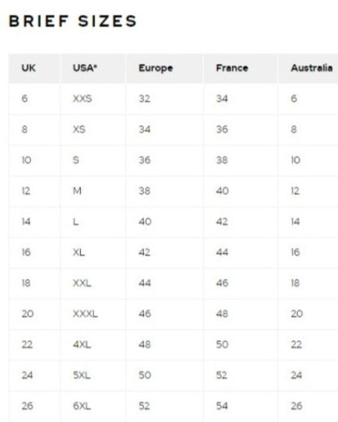The image size is (338, 422).
Task: Click France size 54 cell
Action: point(222,406)
